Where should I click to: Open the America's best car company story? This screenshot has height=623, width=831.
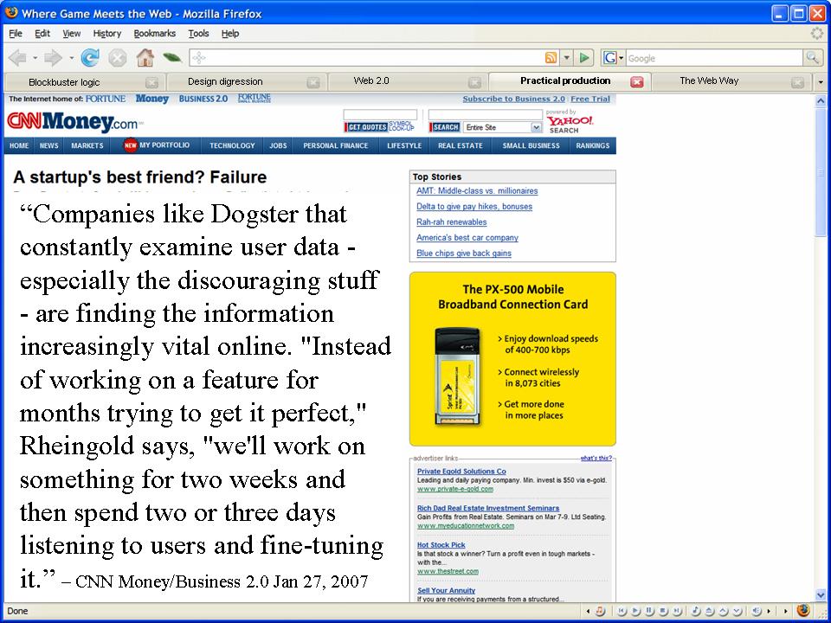pos(467,238)
